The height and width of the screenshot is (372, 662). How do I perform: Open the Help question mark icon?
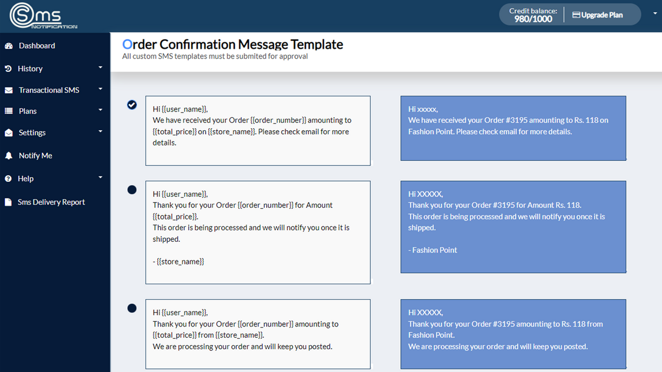point(8,178)
